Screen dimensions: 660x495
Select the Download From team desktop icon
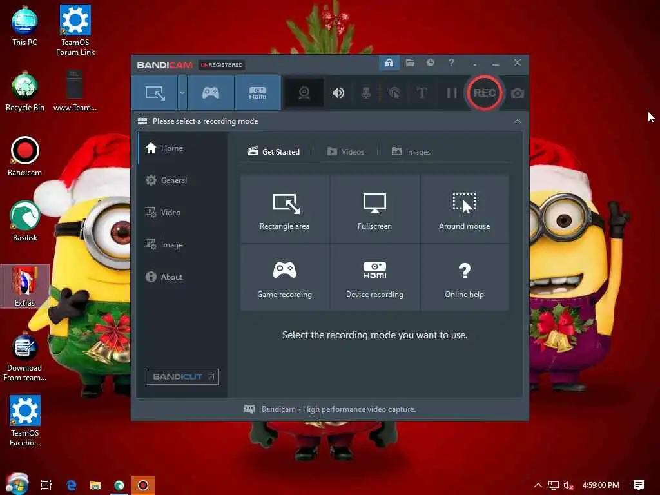click(x=25, y=357)
